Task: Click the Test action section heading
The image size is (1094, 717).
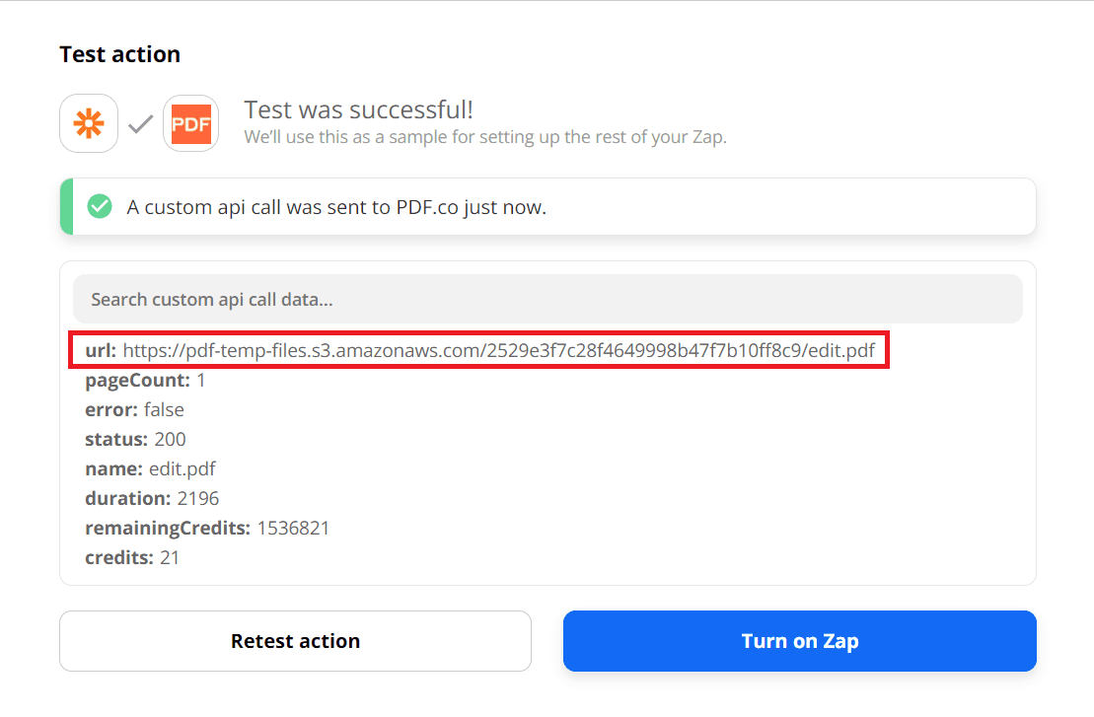Action: click(119, 54)
